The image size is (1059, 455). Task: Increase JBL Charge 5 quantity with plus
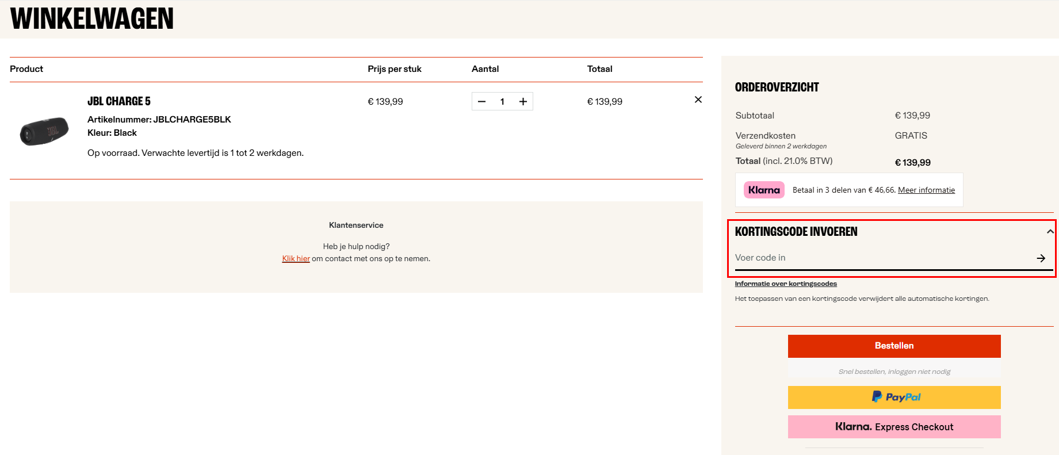[x=523, y=102]
